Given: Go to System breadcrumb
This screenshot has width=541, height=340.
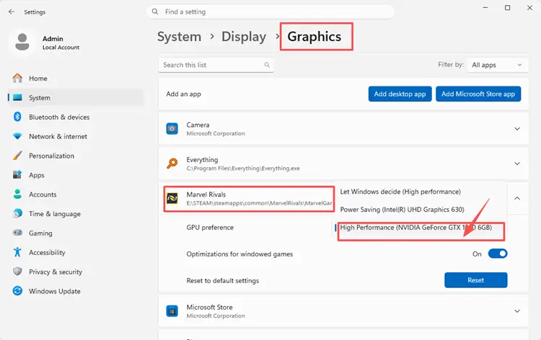Looking at the screenshot, I should coord(179,37).
